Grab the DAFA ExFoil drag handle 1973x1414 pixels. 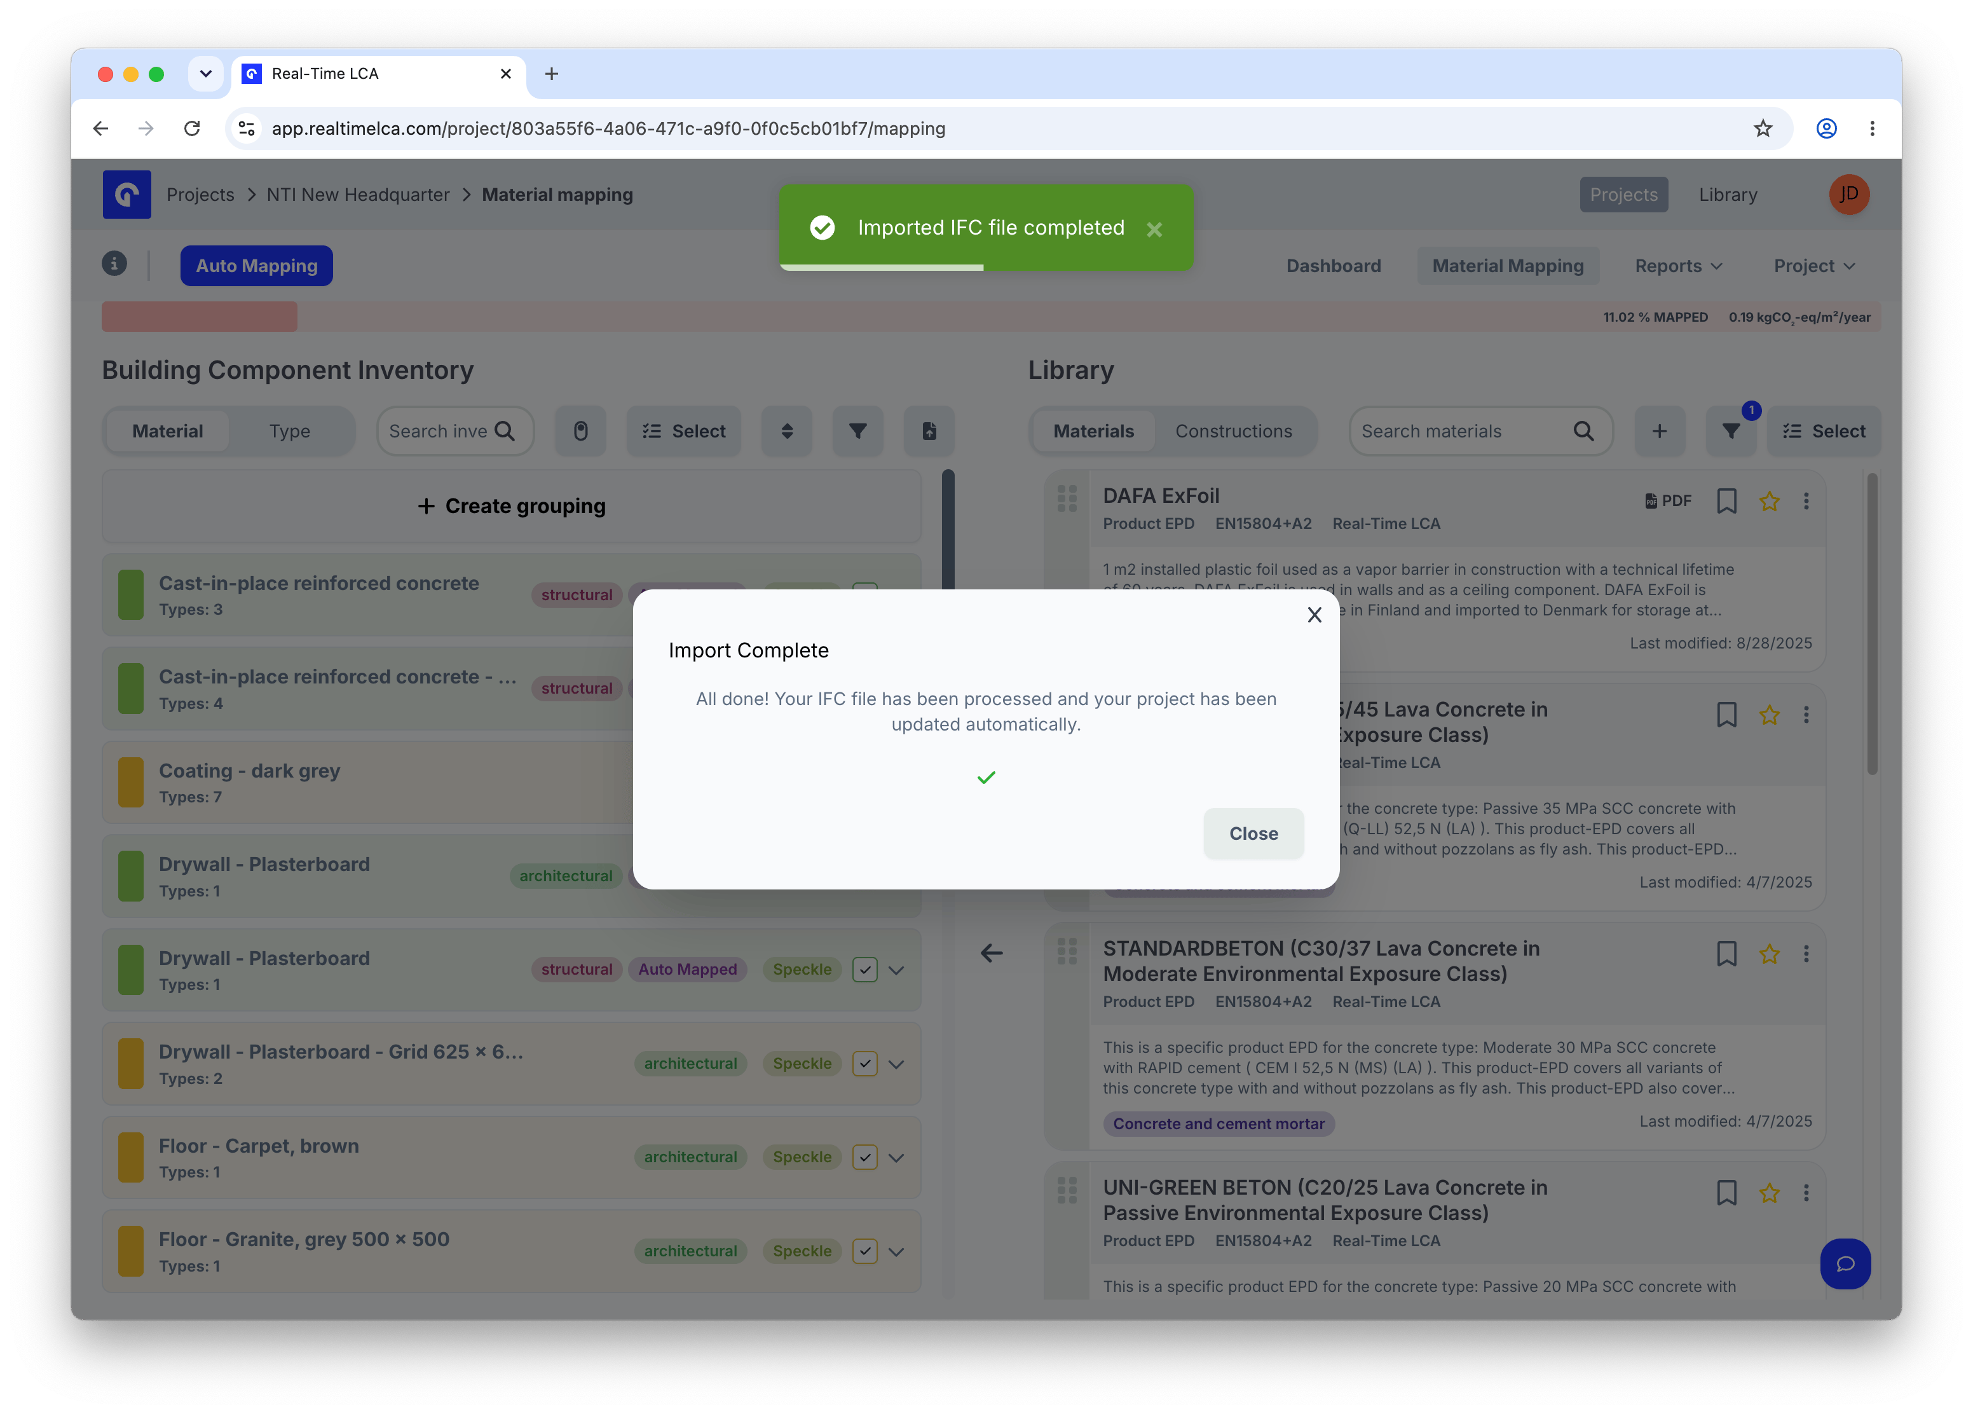click(1067, 498)
